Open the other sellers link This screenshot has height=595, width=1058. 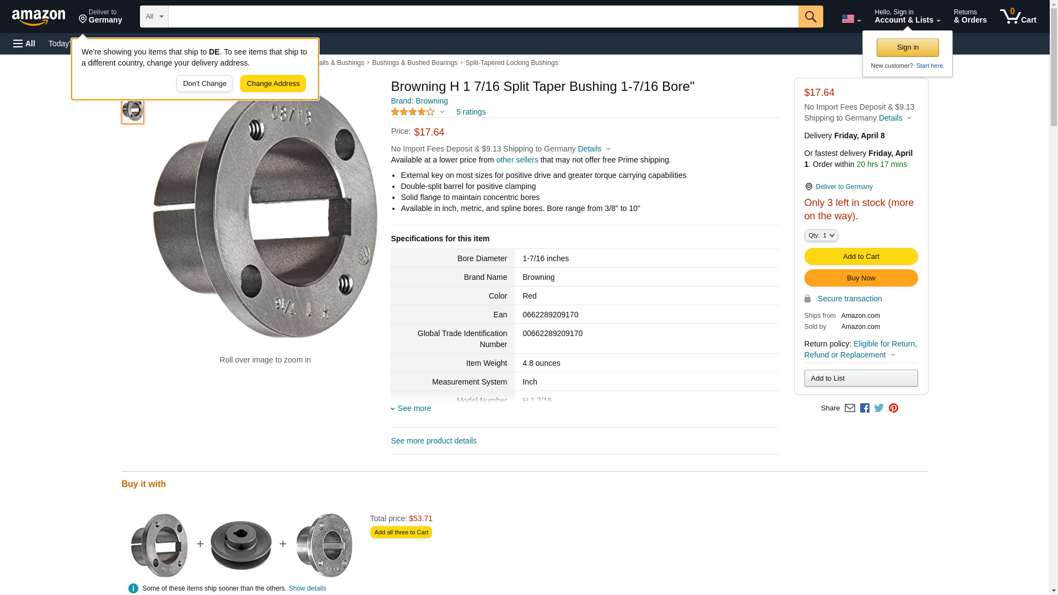tap(517, 160)
